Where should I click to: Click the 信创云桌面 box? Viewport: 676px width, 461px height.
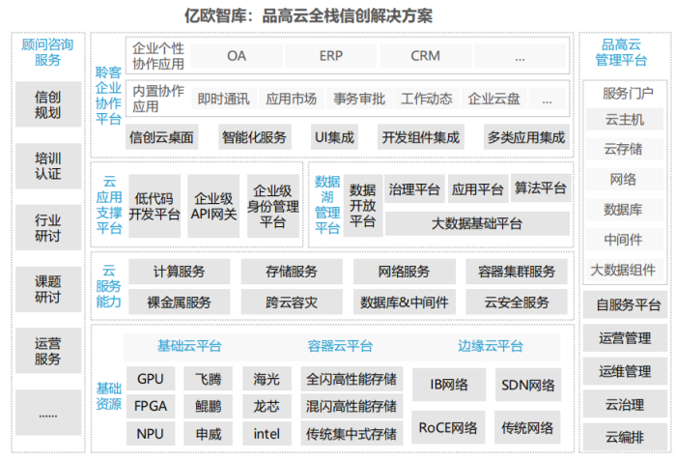(x=161, y=137)
